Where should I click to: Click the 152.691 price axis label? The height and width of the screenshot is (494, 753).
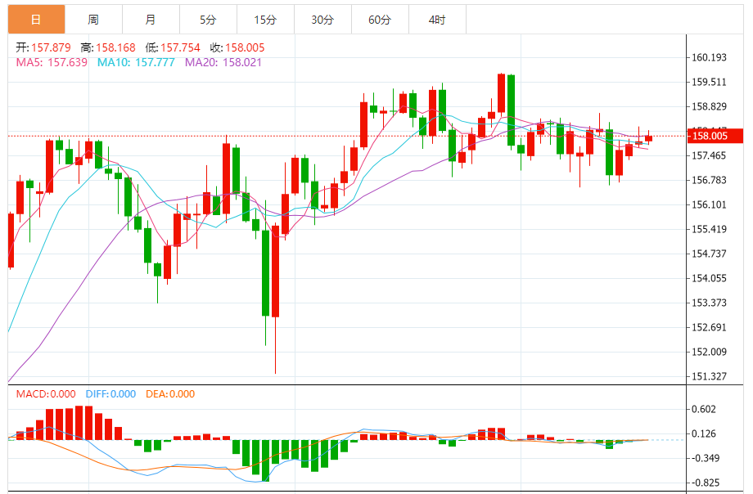coord(709,327)
